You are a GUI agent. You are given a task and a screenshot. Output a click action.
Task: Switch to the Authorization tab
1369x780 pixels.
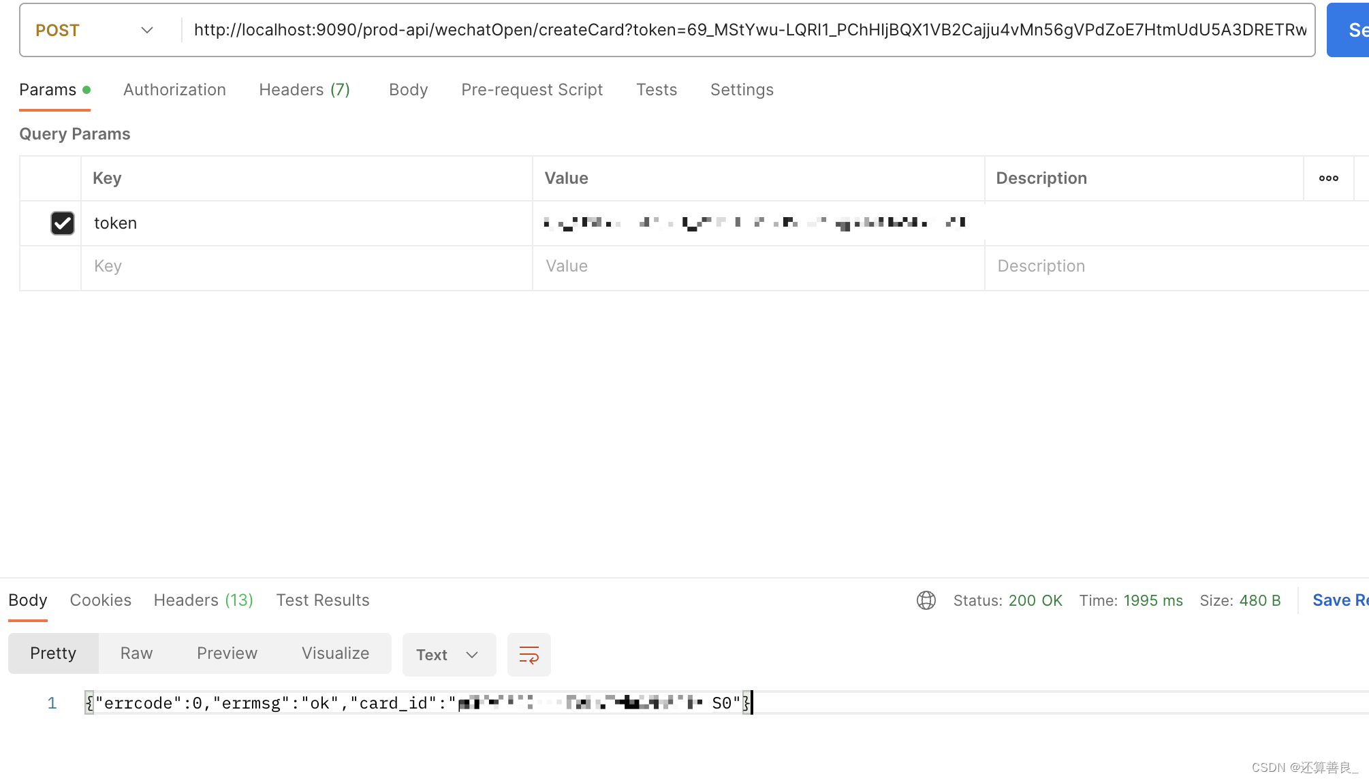pos(174,89)
